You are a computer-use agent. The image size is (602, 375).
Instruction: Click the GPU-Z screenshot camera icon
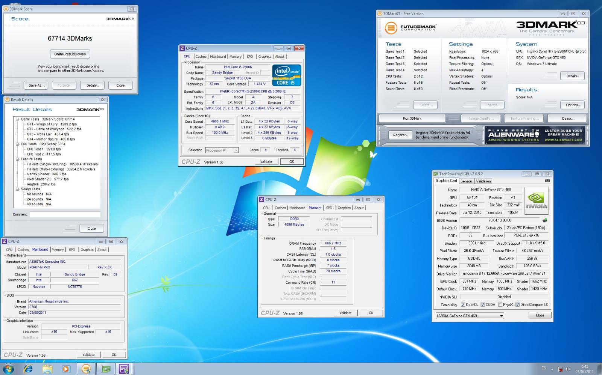[547, 181]
